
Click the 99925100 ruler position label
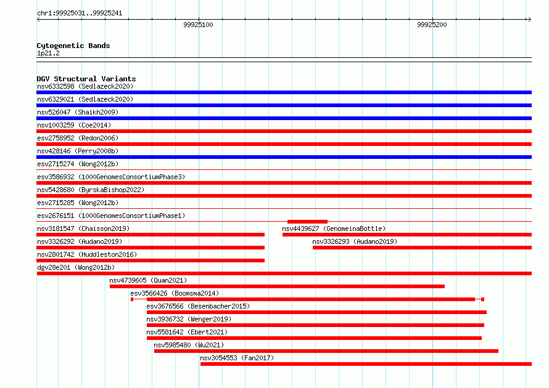198,25
